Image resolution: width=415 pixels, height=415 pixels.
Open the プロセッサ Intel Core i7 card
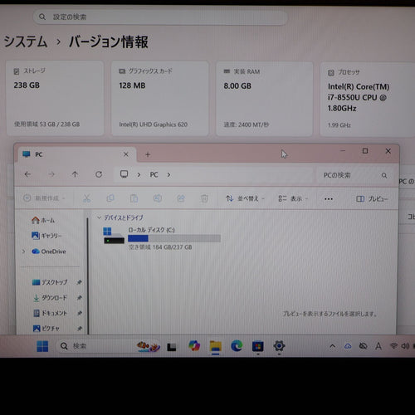368,100
